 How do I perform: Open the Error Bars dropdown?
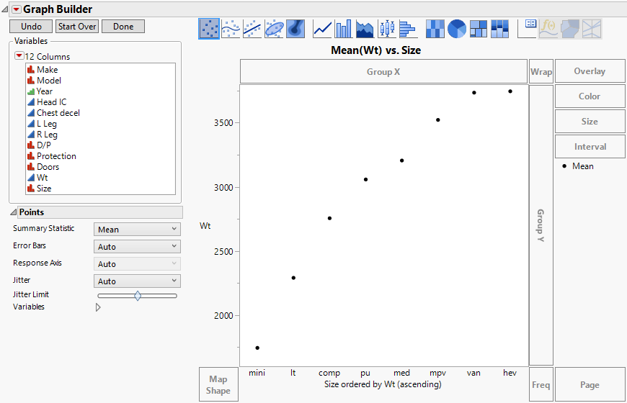(x=137, y=247)
